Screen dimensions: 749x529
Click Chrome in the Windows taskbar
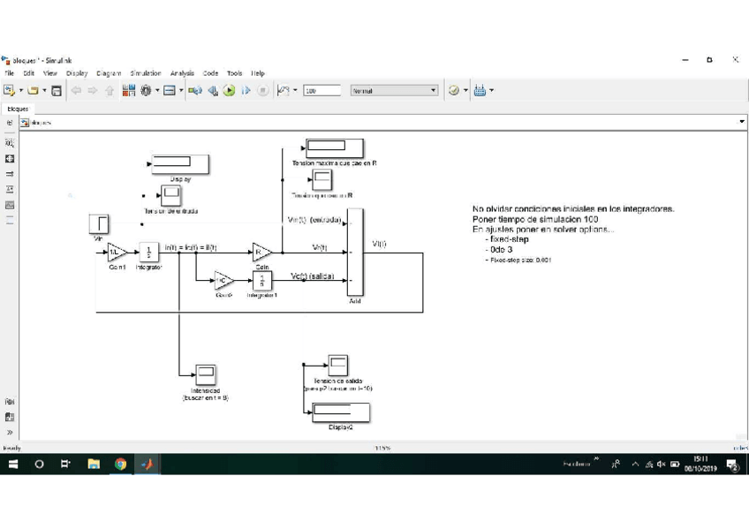[120, 464]
